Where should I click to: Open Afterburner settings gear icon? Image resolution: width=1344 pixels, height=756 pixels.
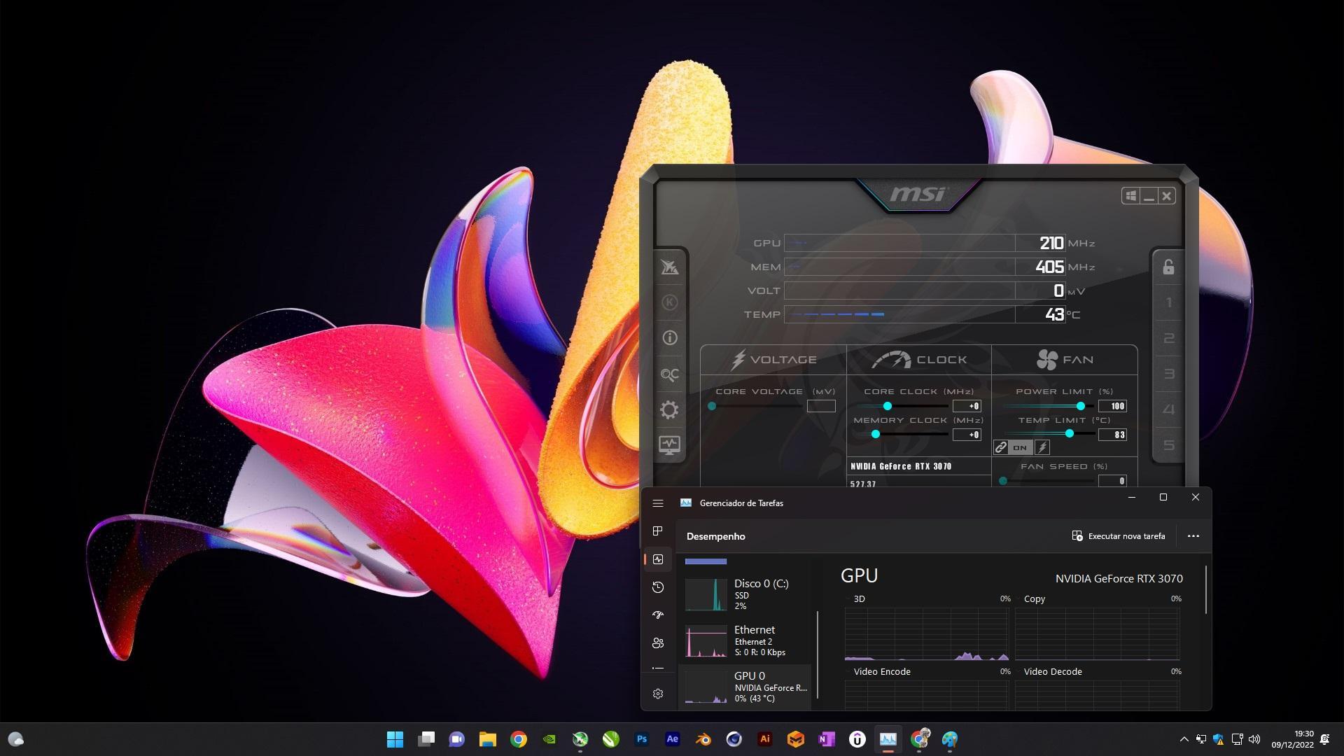point(669,409)
